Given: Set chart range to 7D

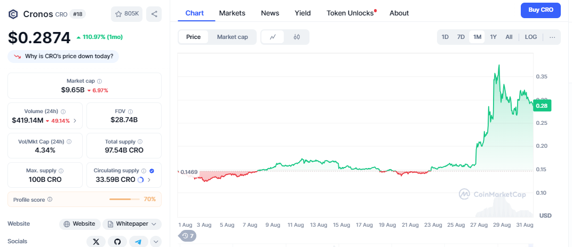Looking at the screenshot, I should 460,37.
